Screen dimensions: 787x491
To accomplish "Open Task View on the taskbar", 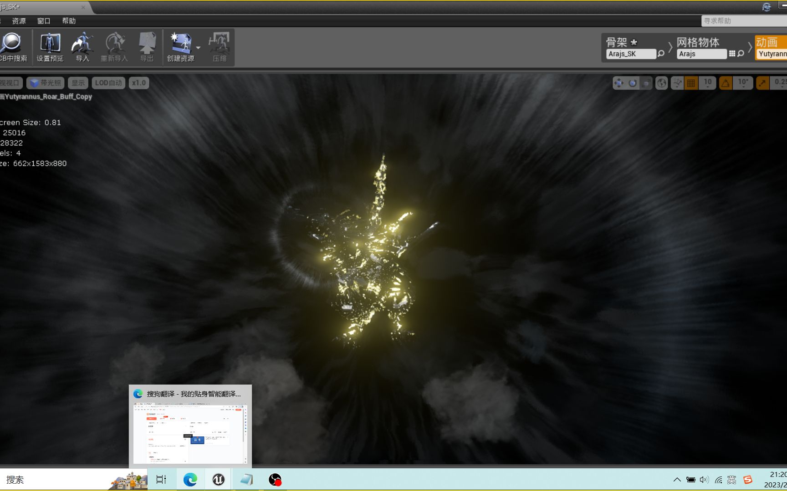I will click(161, 480).
